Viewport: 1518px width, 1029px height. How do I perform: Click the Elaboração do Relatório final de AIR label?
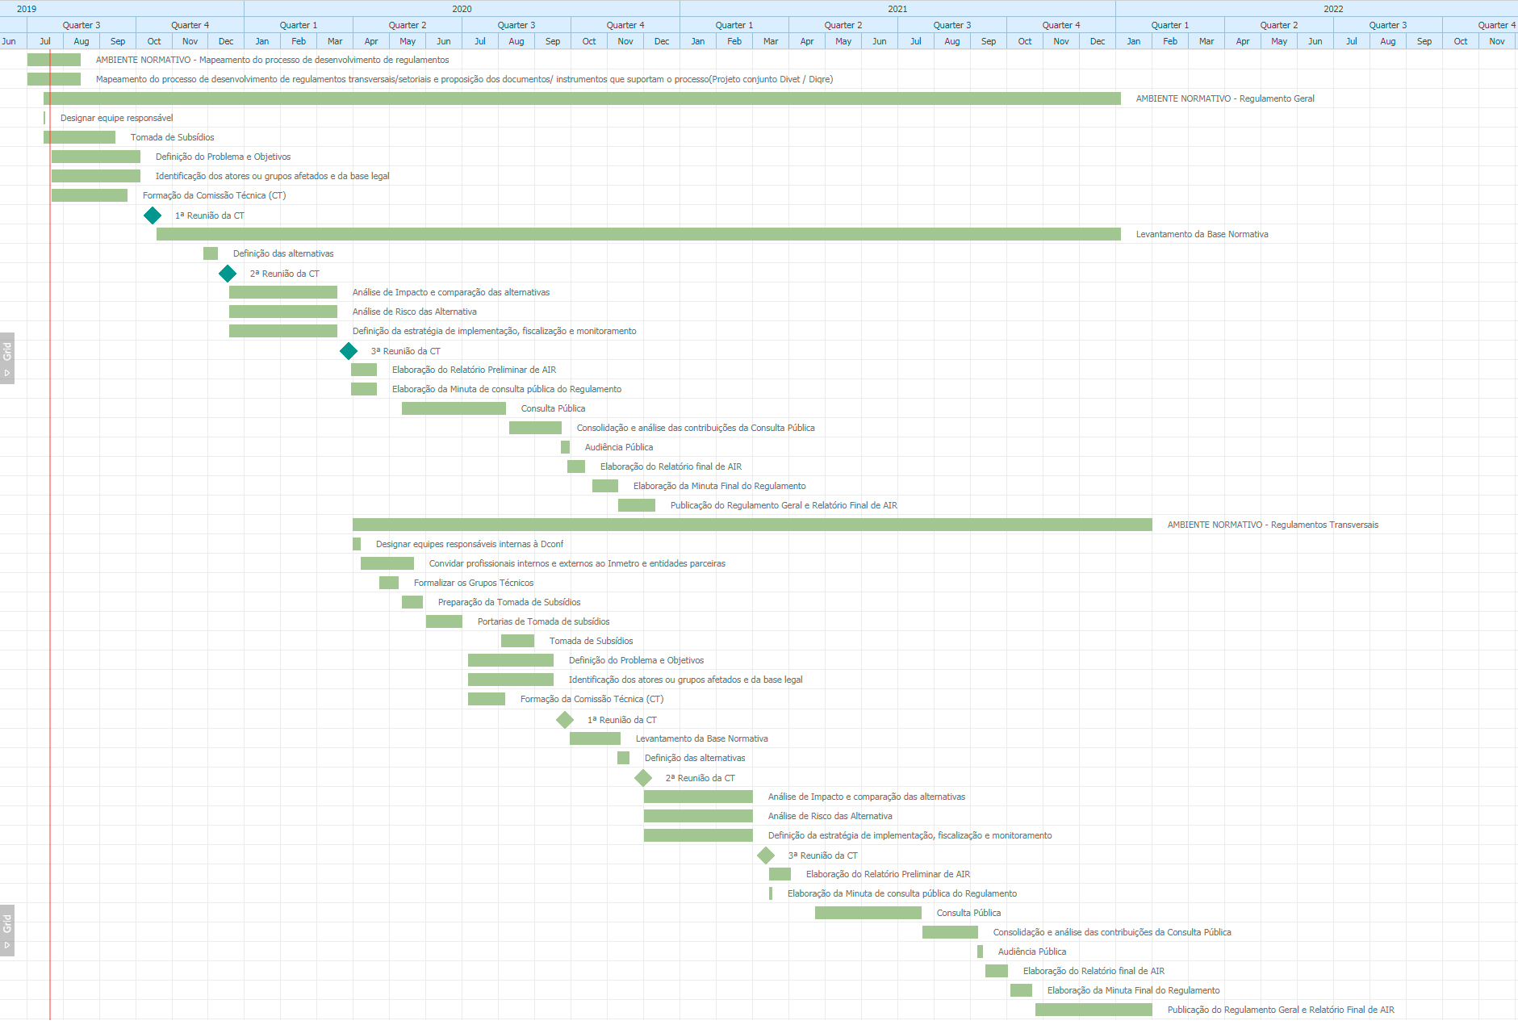tap(670, 466)
